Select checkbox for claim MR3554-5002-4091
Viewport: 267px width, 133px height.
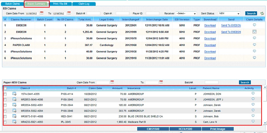(5, 105)
